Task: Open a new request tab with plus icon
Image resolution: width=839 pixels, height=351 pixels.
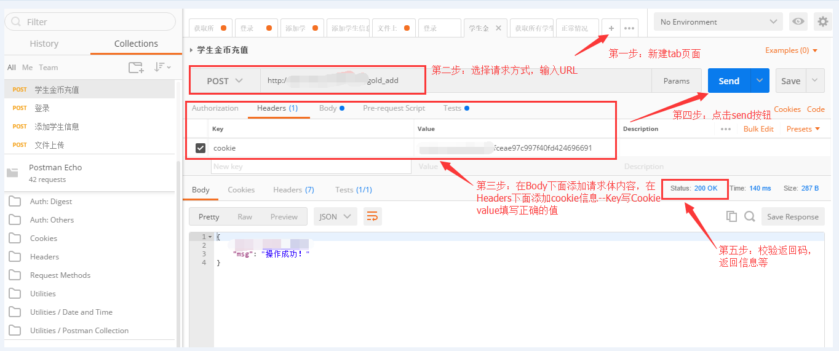Action: tap(611, 28)
